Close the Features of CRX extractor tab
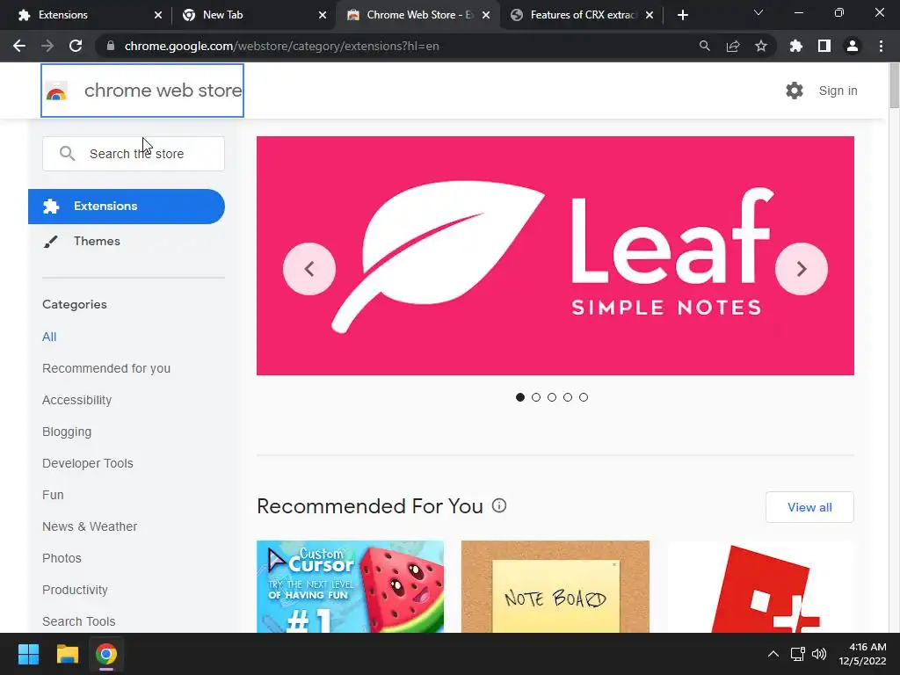This screenshot has height=675, width=900. click(650, 15)
